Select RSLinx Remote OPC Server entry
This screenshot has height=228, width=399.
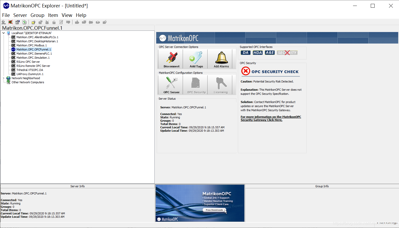33,66
